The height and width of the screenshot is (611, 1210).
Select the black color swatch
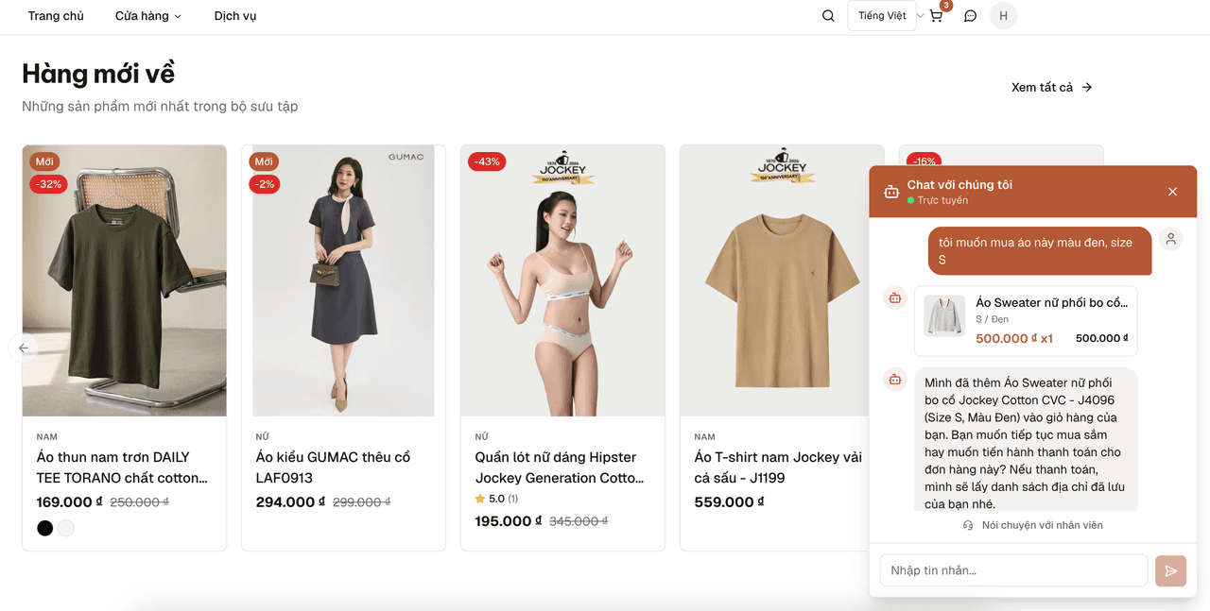tap(44, 528)
